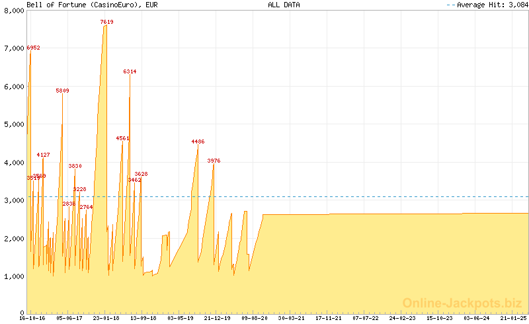Click the 21-01-25 x-axis date label
This screenshot has width=529, height=324.
(514, 318)
